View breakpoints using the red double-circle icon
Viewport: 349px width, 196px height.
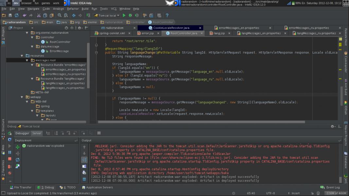coord(10,167)
